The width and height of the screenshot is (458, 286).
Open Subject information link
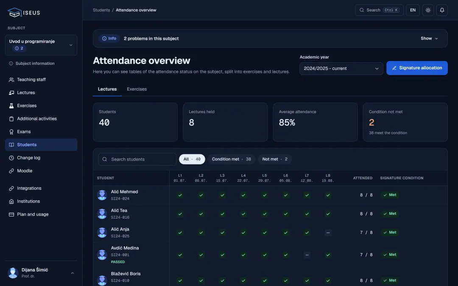32,63
